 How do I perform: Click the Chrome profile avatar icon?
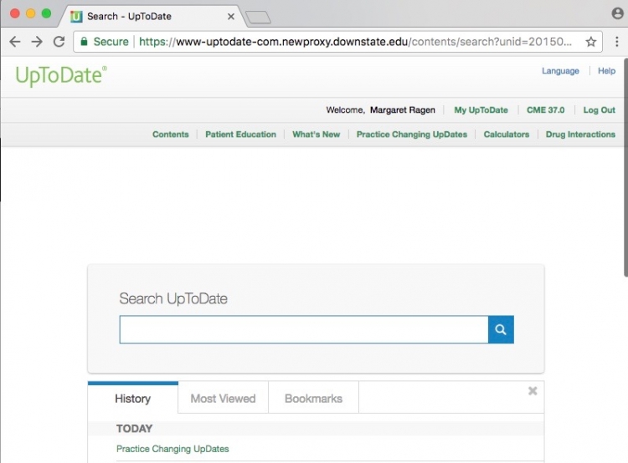pos(617,13)
